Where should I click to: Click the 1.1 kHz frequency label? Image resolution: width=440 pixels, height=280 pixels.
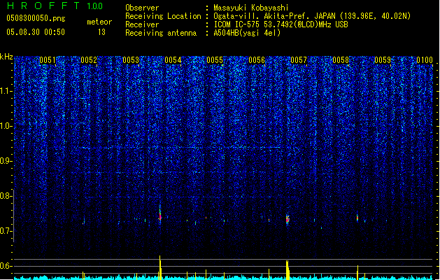(6, 91)
